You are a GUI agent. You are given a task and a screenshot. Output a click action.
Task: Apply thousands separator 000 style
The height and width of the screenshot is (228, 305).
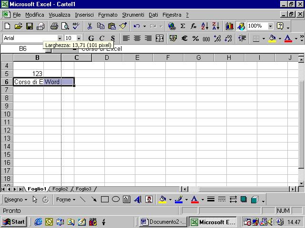pyautogui.click(x=206, y=38)
